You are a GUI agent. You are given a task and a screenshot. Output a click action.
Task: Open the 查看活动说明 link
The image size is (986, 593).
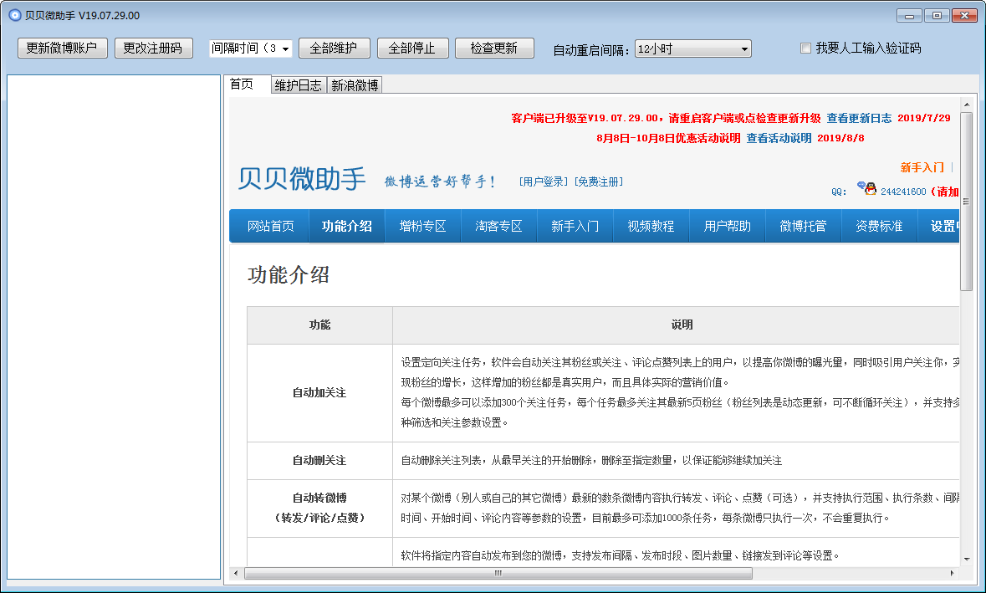pos(779,138)
